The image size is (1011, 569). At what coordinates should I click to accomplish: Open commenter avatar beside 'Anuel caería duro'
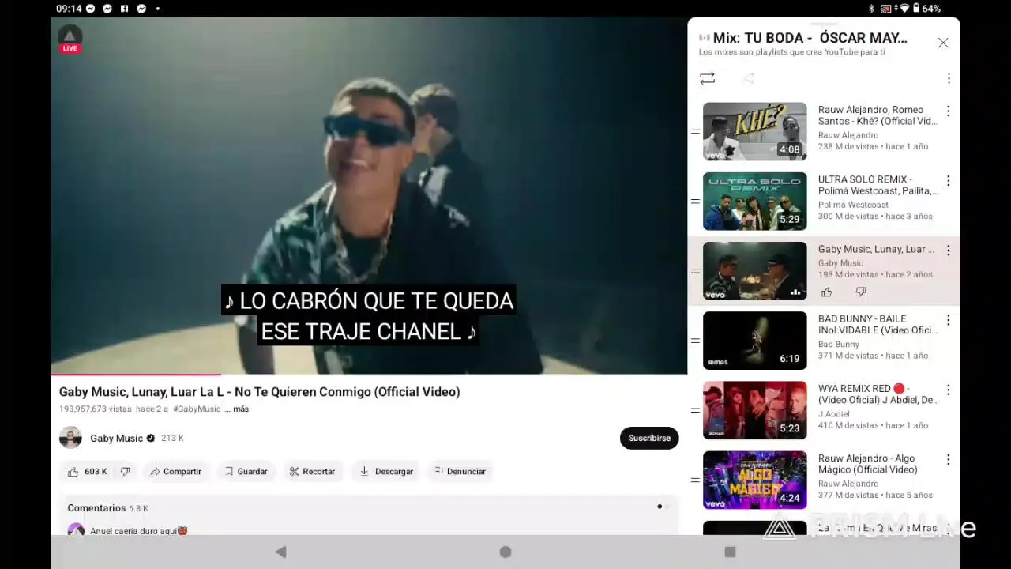pos(76,530)
